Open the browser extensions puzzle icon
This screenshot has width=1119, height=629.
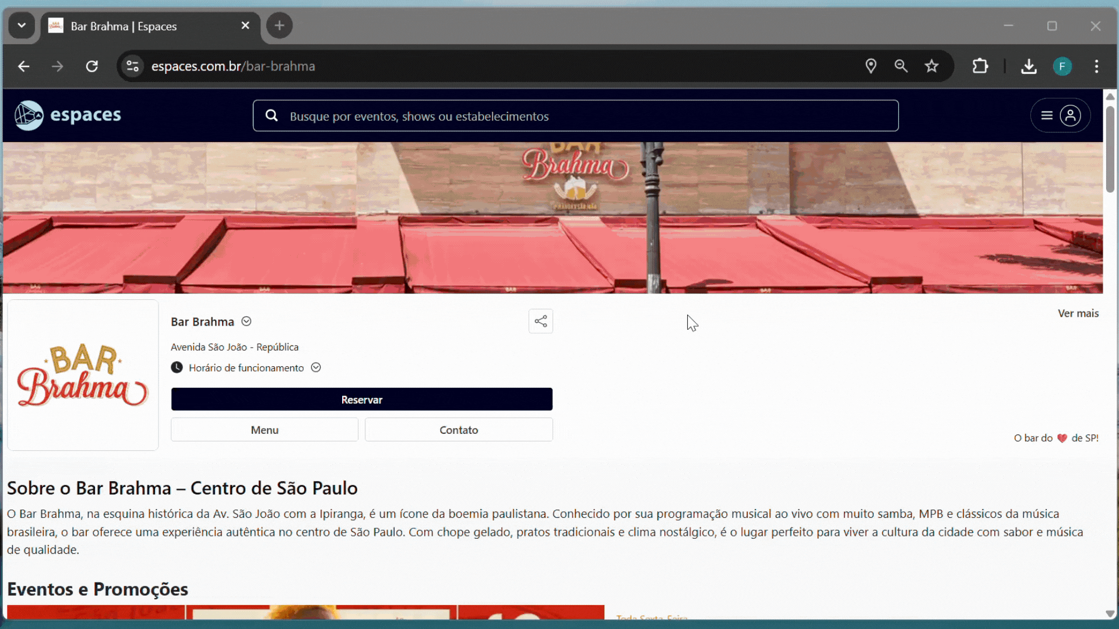(980, 66)
